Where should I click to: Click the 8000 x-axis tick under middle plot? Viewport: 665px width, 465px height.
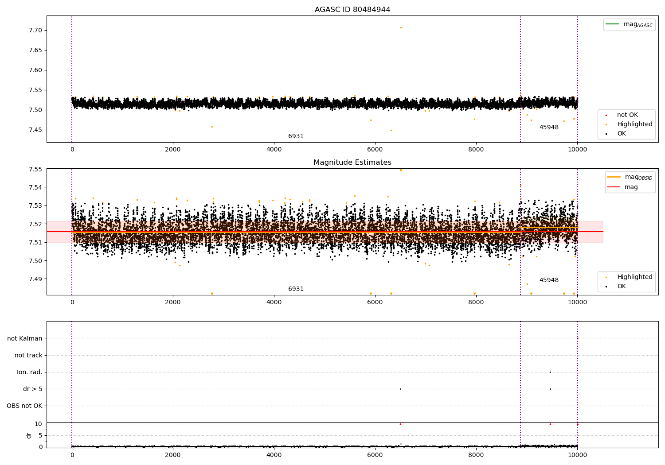(x=476, y=302)
